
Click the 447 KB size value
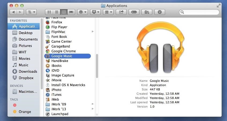(x=155, y=89)
